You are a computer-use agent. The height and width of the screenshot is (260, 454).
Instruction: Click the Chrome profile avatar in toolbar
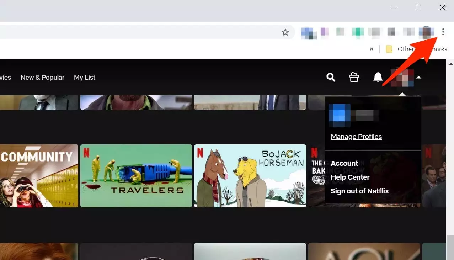pyautogui.click(x=426, y=32)
